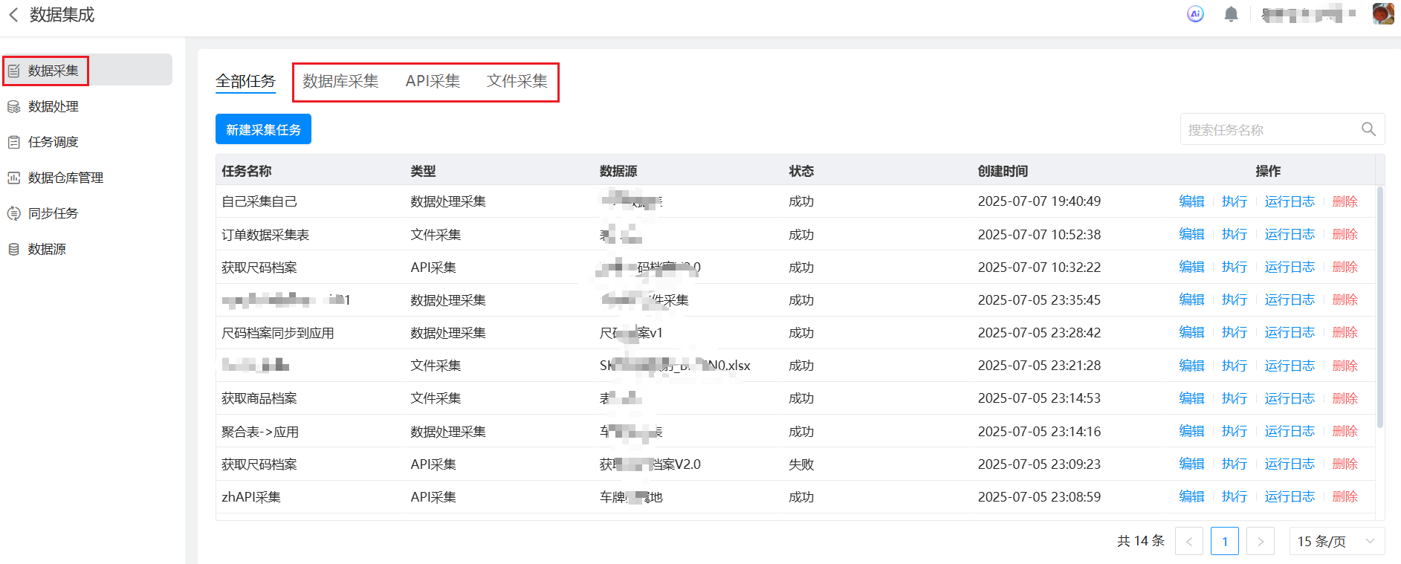1401x564 pixels.
Task: Select the 文件采集 tab
Action: coord(517,81)
